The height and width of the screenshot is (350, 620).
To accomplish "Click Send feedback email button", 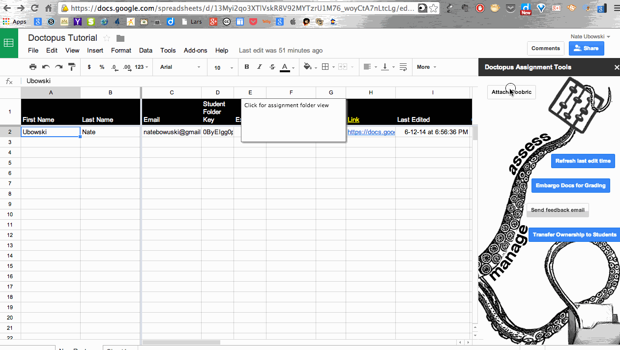I will [558, 210].
